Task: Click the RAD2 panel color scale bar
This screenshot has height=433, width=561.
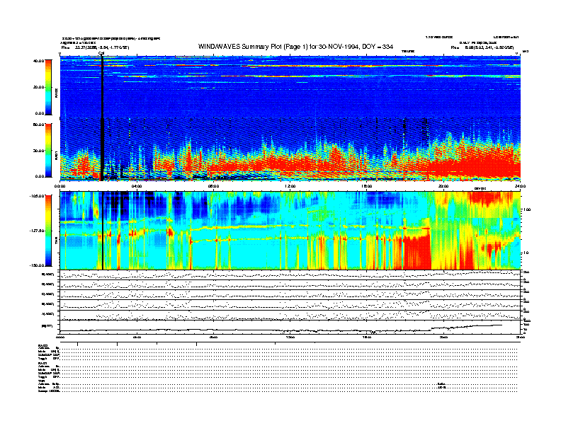Action: [48, 87]
